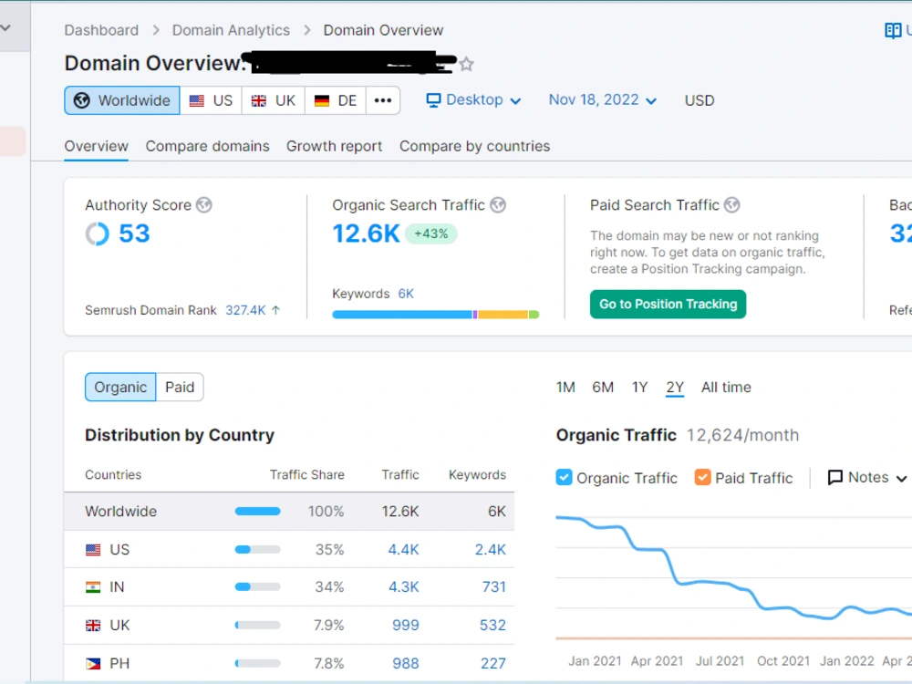Image resolution: width=912 pixels, height=684 pixels.
Task: Click the PH traffic value 988
Action: point(406,664)
